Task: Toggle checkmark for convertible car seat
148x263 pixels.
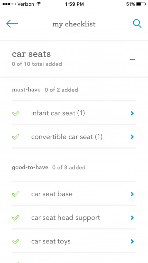Action: (16, 137)
